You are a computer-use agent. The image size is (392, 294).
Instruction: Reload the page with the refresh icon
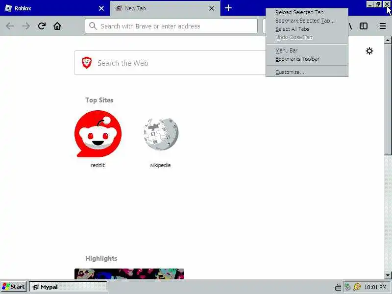pos(42,26)
